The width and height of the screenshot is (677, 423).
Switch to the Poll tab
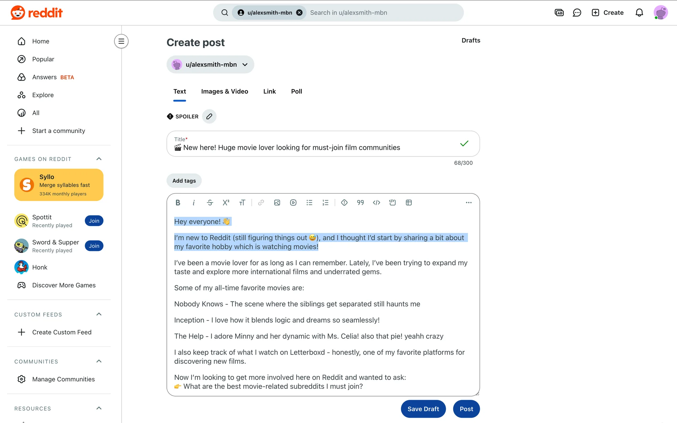296,92
